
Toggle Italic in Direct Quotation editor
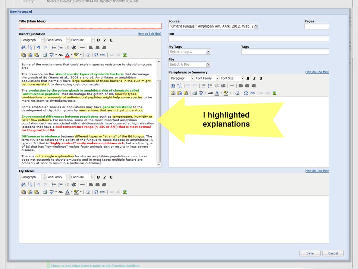pos(105,40)
